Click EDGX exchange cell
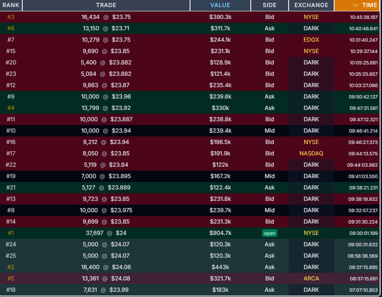This screenshot has height=297, width=382. [311, 40]
